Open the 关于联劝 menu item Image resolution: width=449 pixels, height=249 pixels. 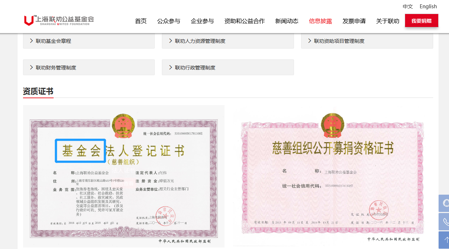(x=387, y=21)
